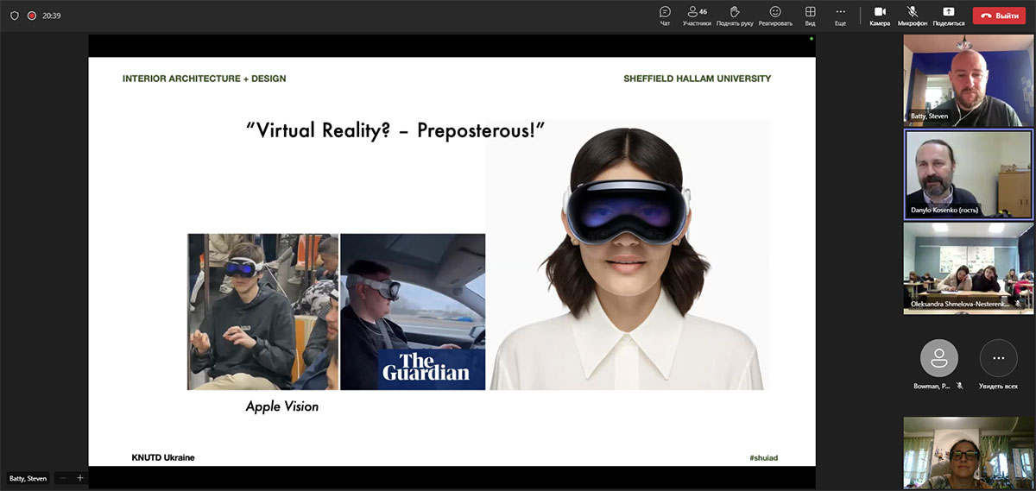Click the Virtual Reality slide title

point(396,130)
